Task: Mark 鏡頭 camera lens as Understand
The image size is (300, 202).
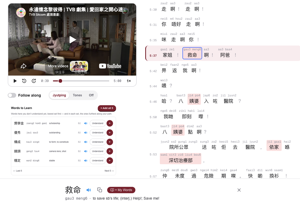Action: [x=98, y=151]
